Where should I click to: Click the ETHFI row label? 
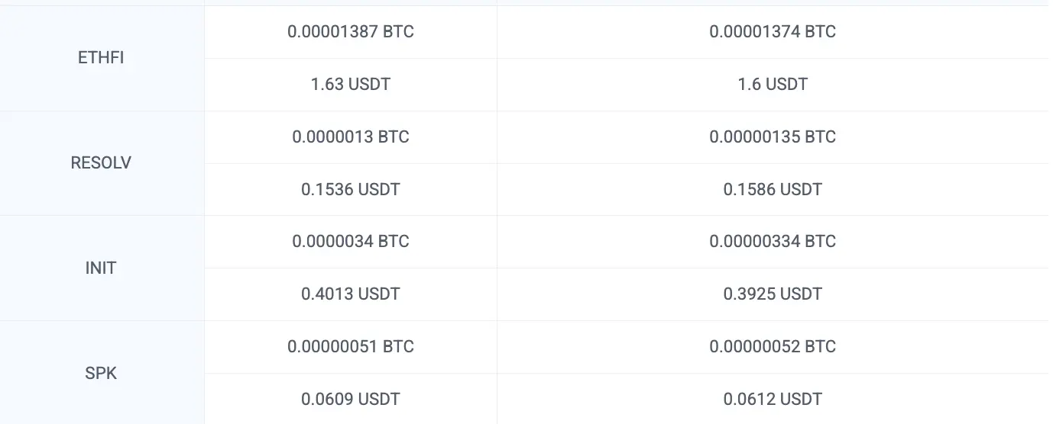point(101,58)
